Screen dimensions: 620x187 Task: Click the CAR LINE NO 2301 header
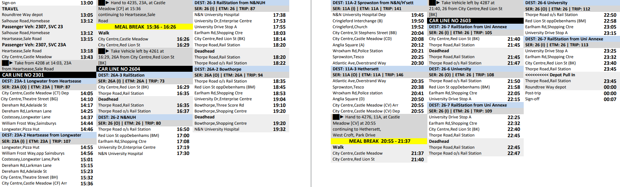[48, 75]
